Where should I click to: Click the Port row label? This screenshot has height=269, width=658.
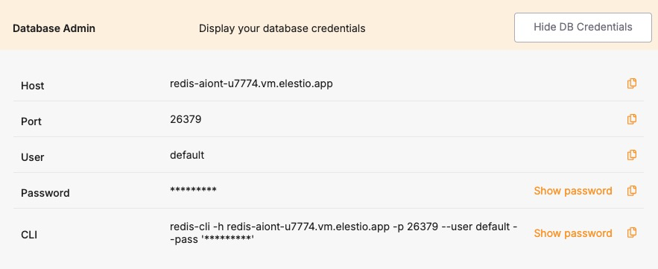31,121
